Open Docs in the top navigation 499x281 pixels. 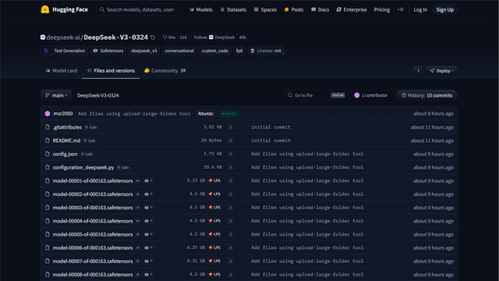pyautogui.click(x=320, y=9)
